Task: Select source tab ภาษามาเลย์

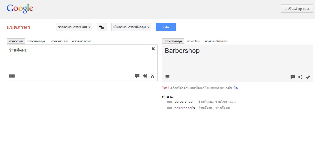Action: (59, 41)
